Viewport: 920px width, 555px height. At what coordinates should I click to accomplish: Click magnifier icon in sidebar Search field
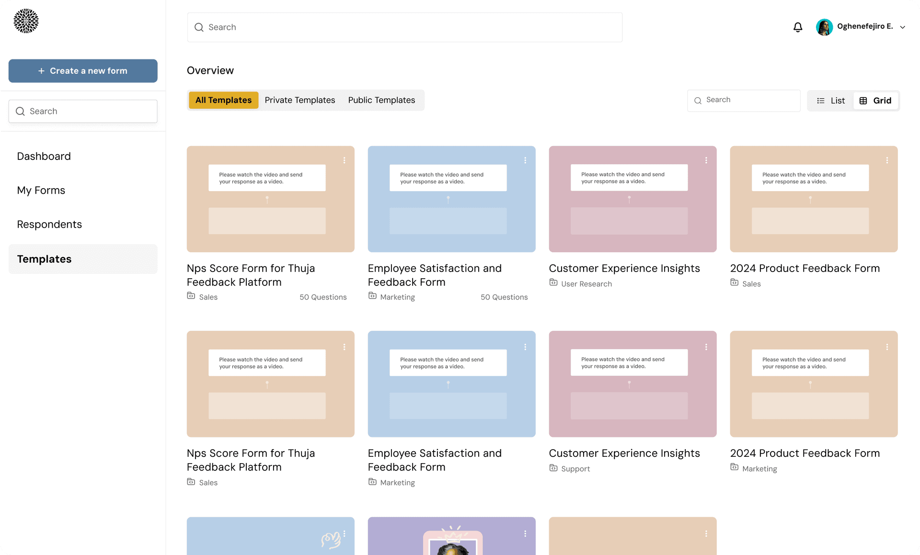click(20, 111)
